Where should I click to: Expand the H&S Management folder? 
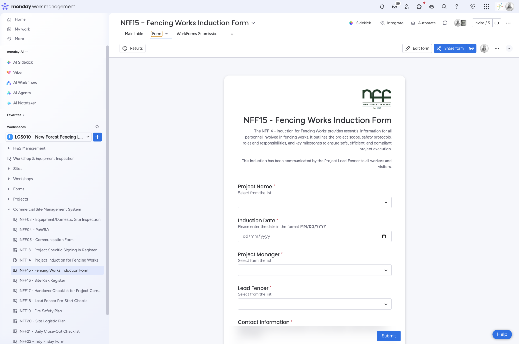point(9,148)
